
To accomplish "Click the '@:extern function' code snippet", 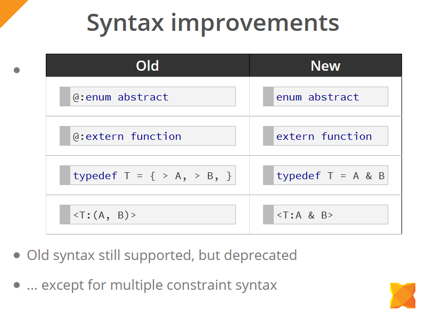I will coord(148,136).
